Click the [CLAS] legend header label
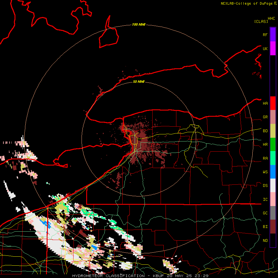This screenshot has width=278, height=278. click(x=261, y=21)
